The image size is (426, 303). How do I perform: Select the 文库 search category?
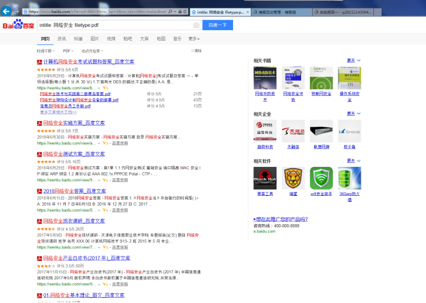coord(144,39)
